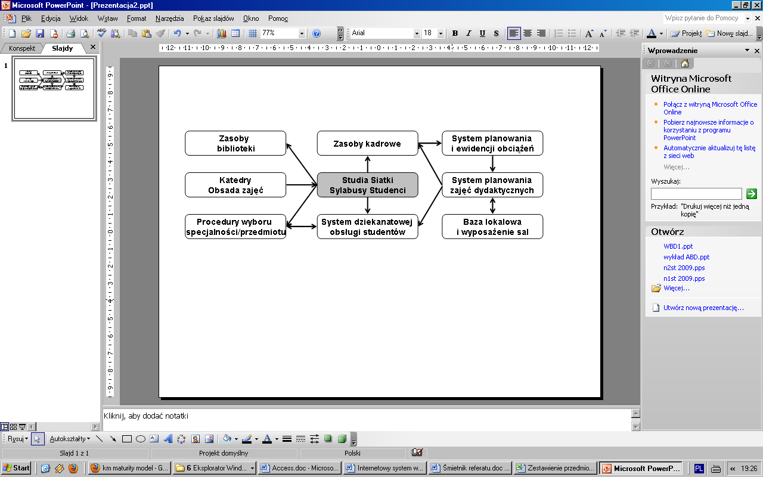763x477 pixels.
Task: Click the drawing toolbar font color A button
Action: click(x=266, y=439)
